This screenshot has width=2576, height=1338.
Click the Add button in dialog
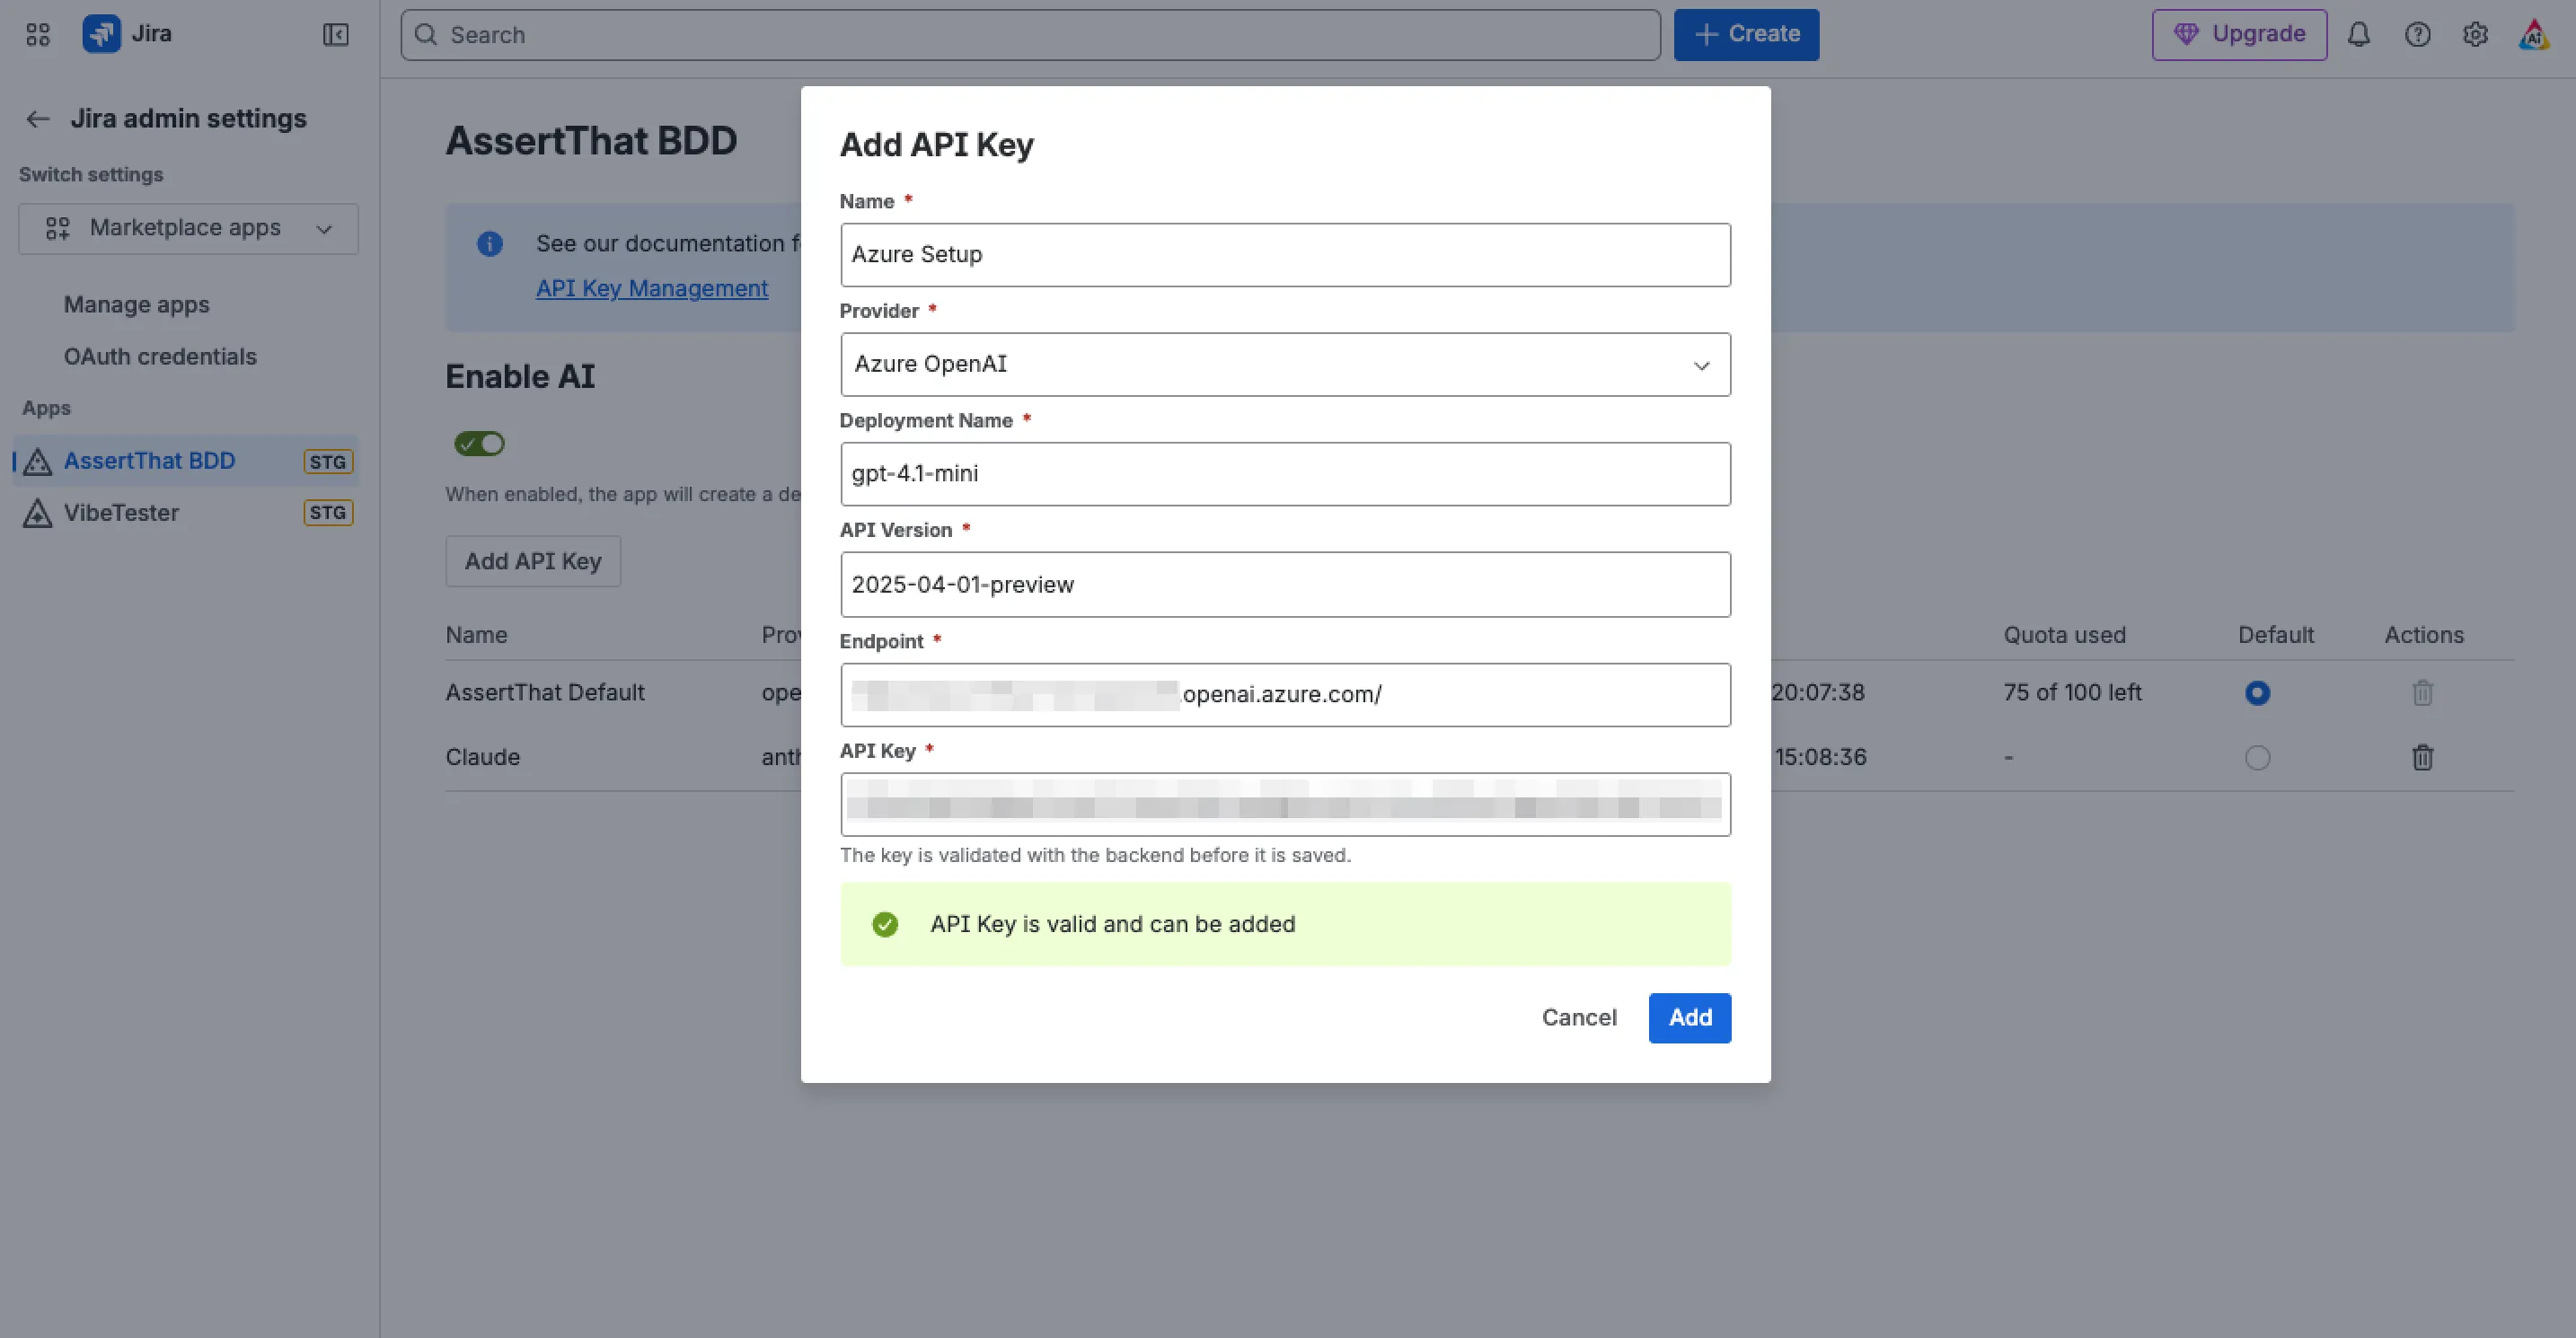tap(1689, 1018)
